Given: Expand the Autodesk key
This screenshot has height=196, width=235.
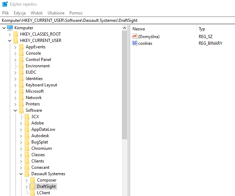Looking at the screenshot, I should point(21,136).
